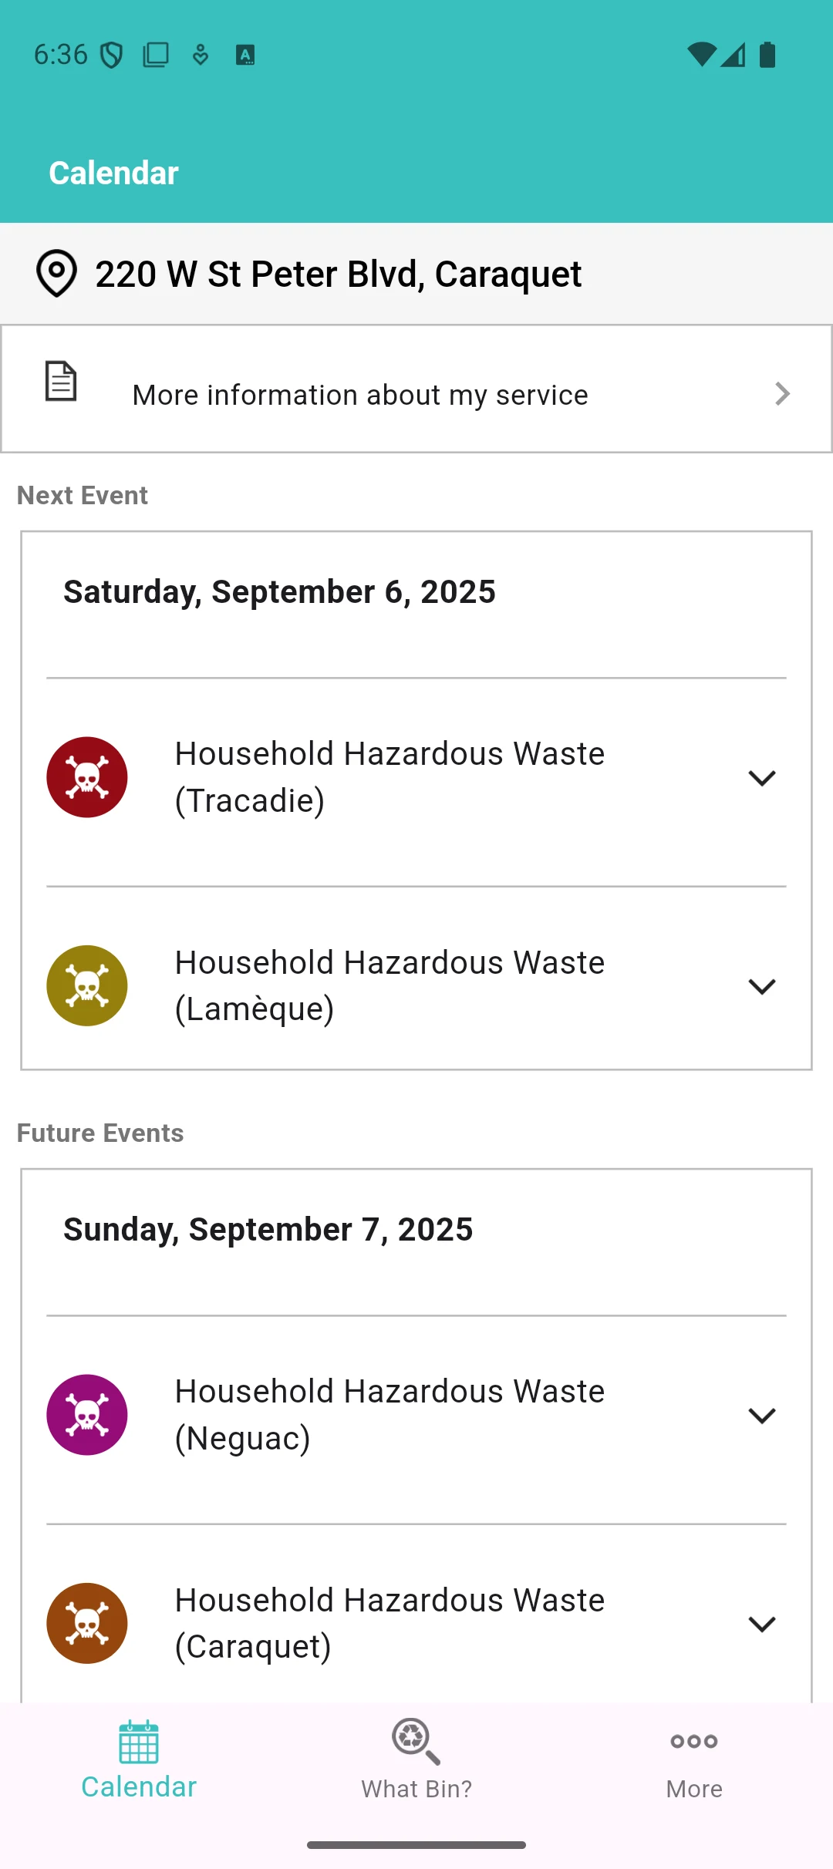Tap the red skull icon for Tracadie
Image resolution: width=833 pixels, height=1869 pixels.
[x=87, y=777]
